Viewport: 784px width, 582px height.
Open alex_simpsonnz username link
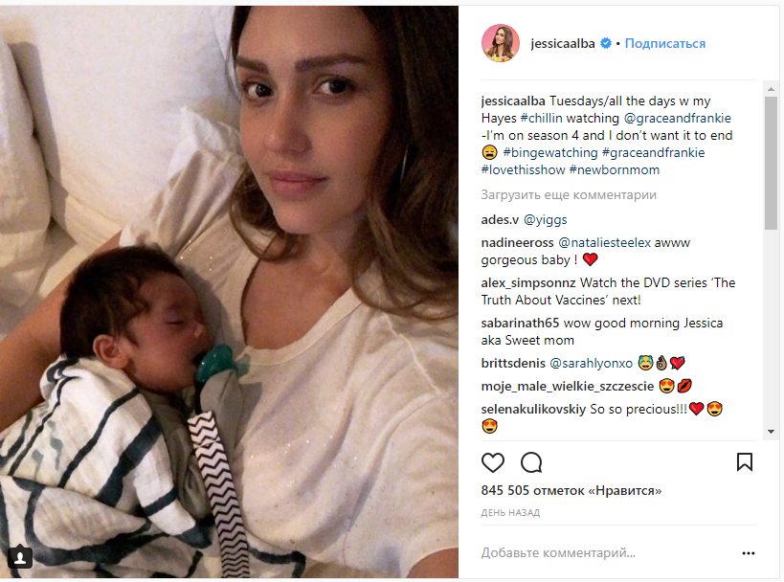pyautogui.click(x=528, y=283)
